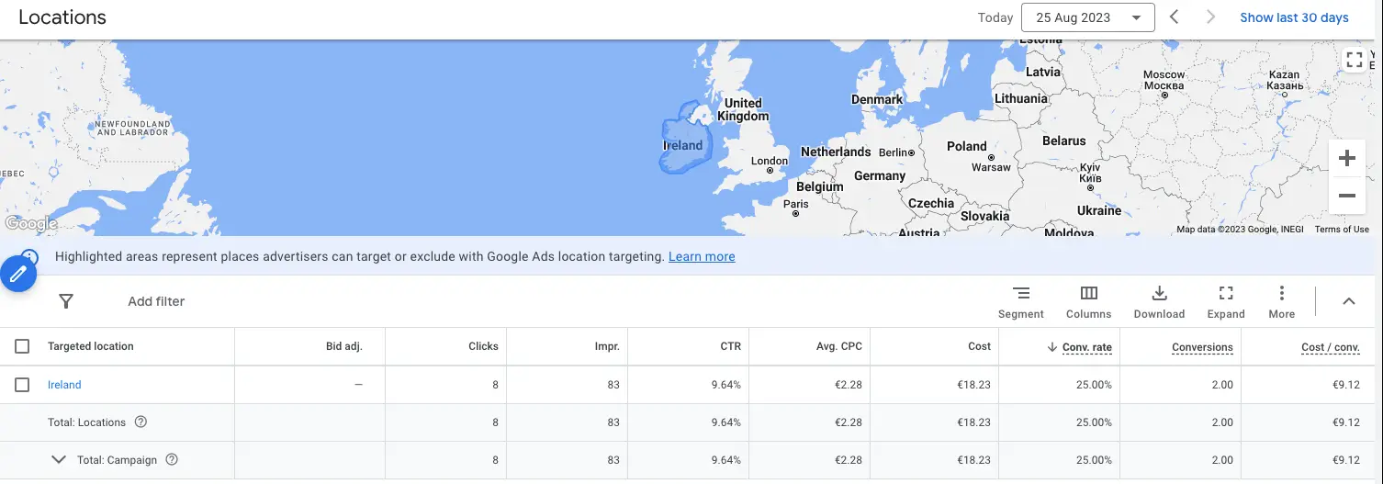
Task: Sort by Conversions column header
Action: (x=1202, y=347)
